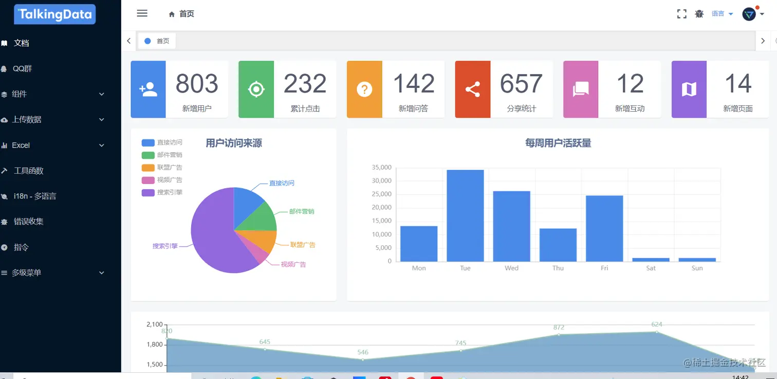The width and height of the screenshot is (777, 379).
Task: Click the blue add-user icon on 新增用户 card
Action: click(x=148, y=89)
